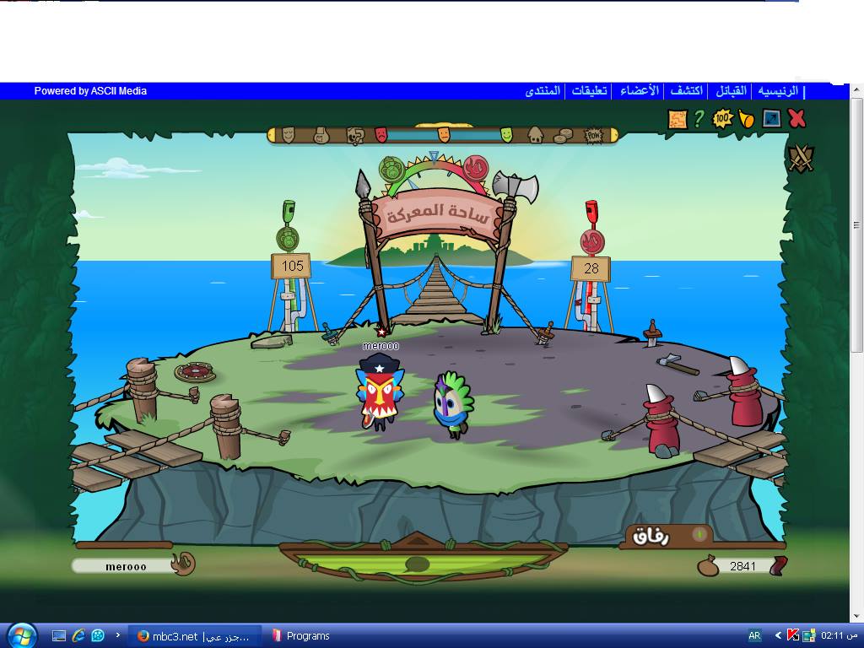The width and height of the screenshot is (864, 648).
Task: Click the AR language indicator
Action: pyautogui.click(x=754, y=635)
